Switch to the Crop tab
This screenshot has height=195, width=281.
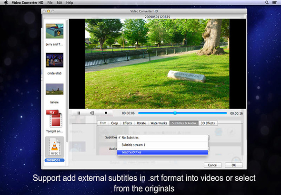(x=114, y=123)
